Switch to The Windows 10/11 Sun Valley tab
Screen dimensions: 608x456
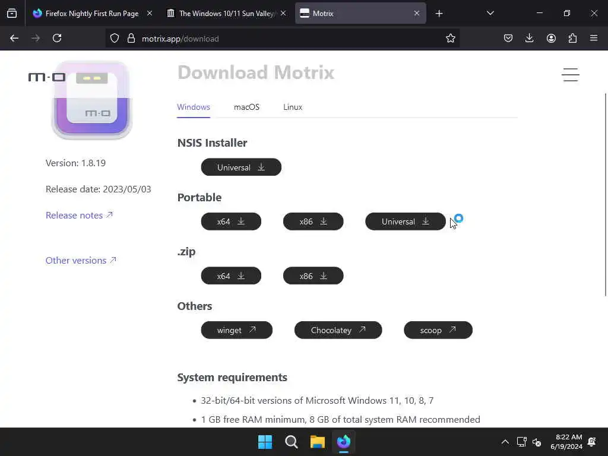click(x=227, y=14)
